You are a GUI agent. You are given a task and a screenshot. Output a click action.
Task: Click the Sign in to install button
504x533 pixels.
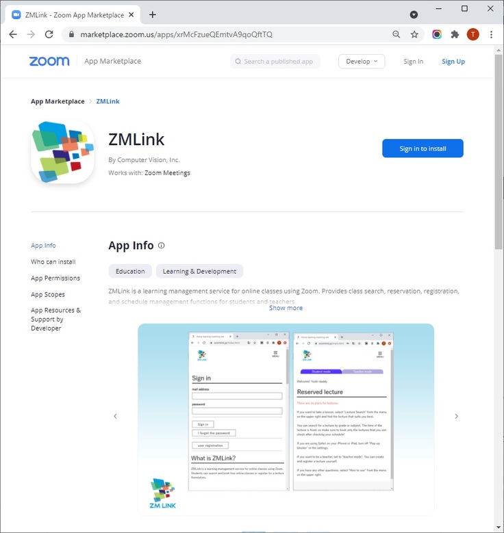[x=423, y=148]
